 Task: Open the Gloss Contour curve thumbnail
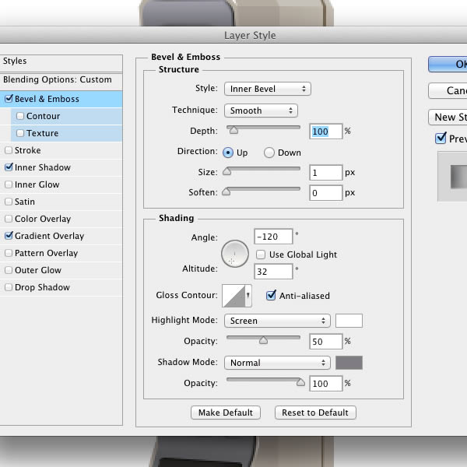tap(233, 296)
